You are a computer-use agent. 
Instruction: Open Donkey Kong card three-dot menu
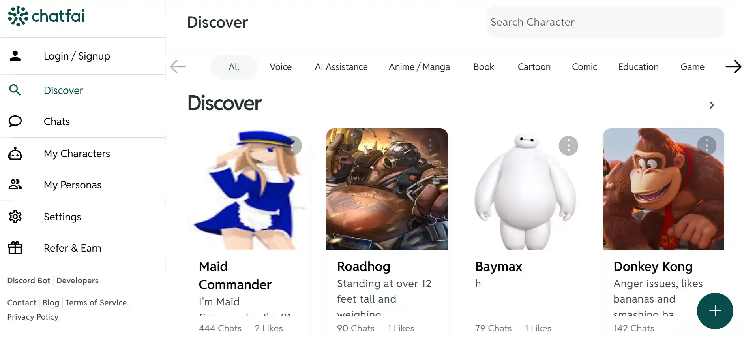pos(706,146)
